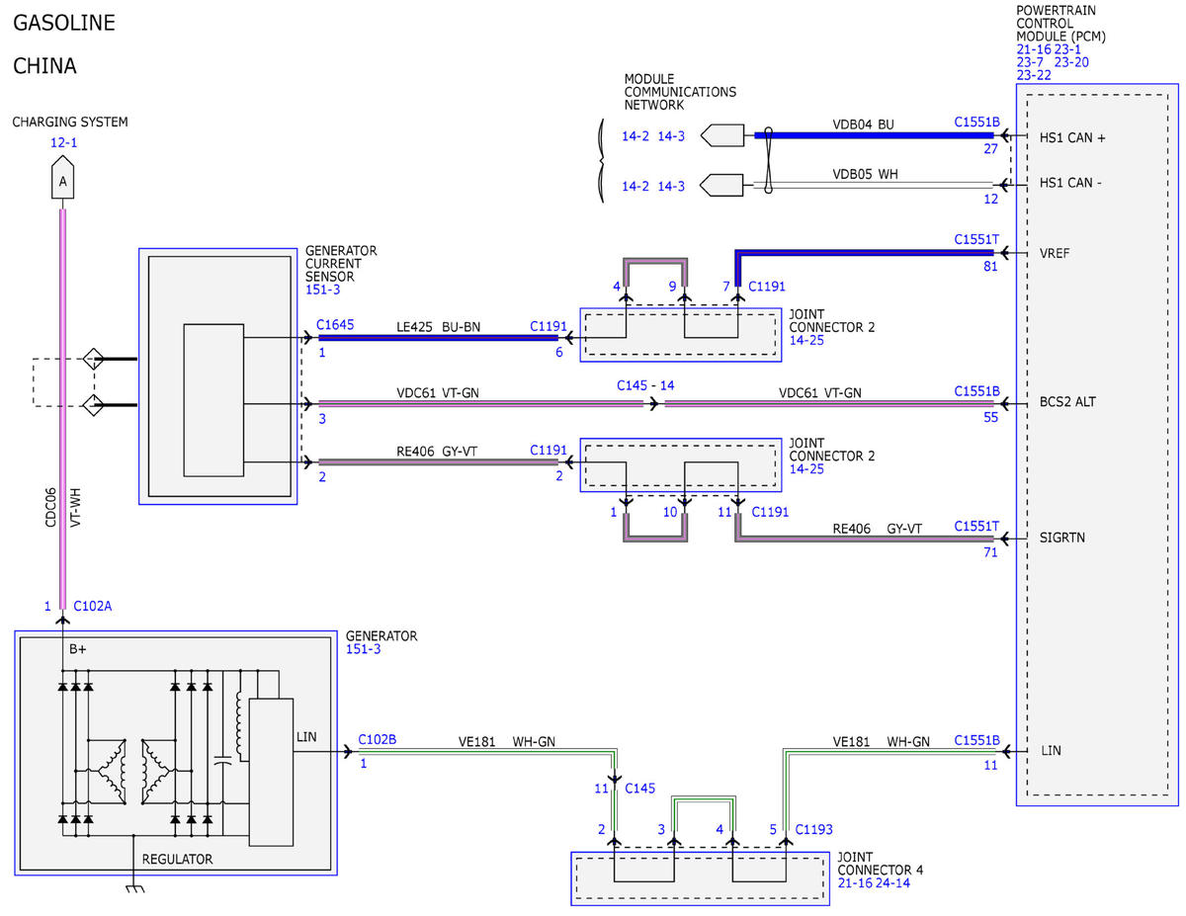Click the C1193 connector label
This screenshot has width=1186, height=916.
[x=815, y=829]
